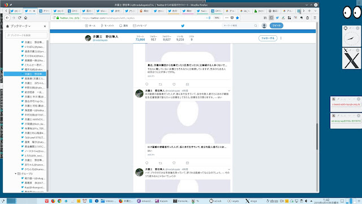The height and width of the screenshot is (204, 362).
Task: Click the author avatar on the second tweet
Action: click(139, 93)
